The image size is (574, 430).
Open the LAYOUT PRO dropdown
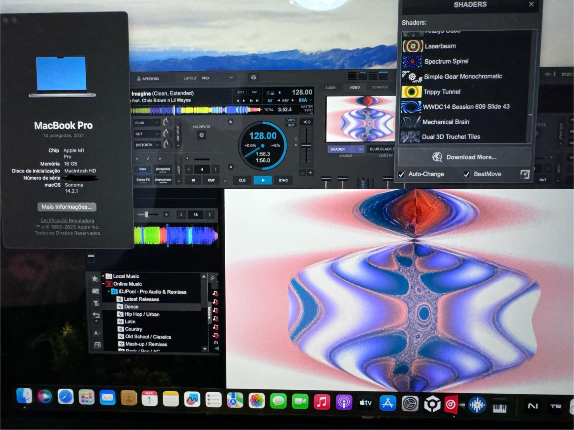(x=217, y=78)
